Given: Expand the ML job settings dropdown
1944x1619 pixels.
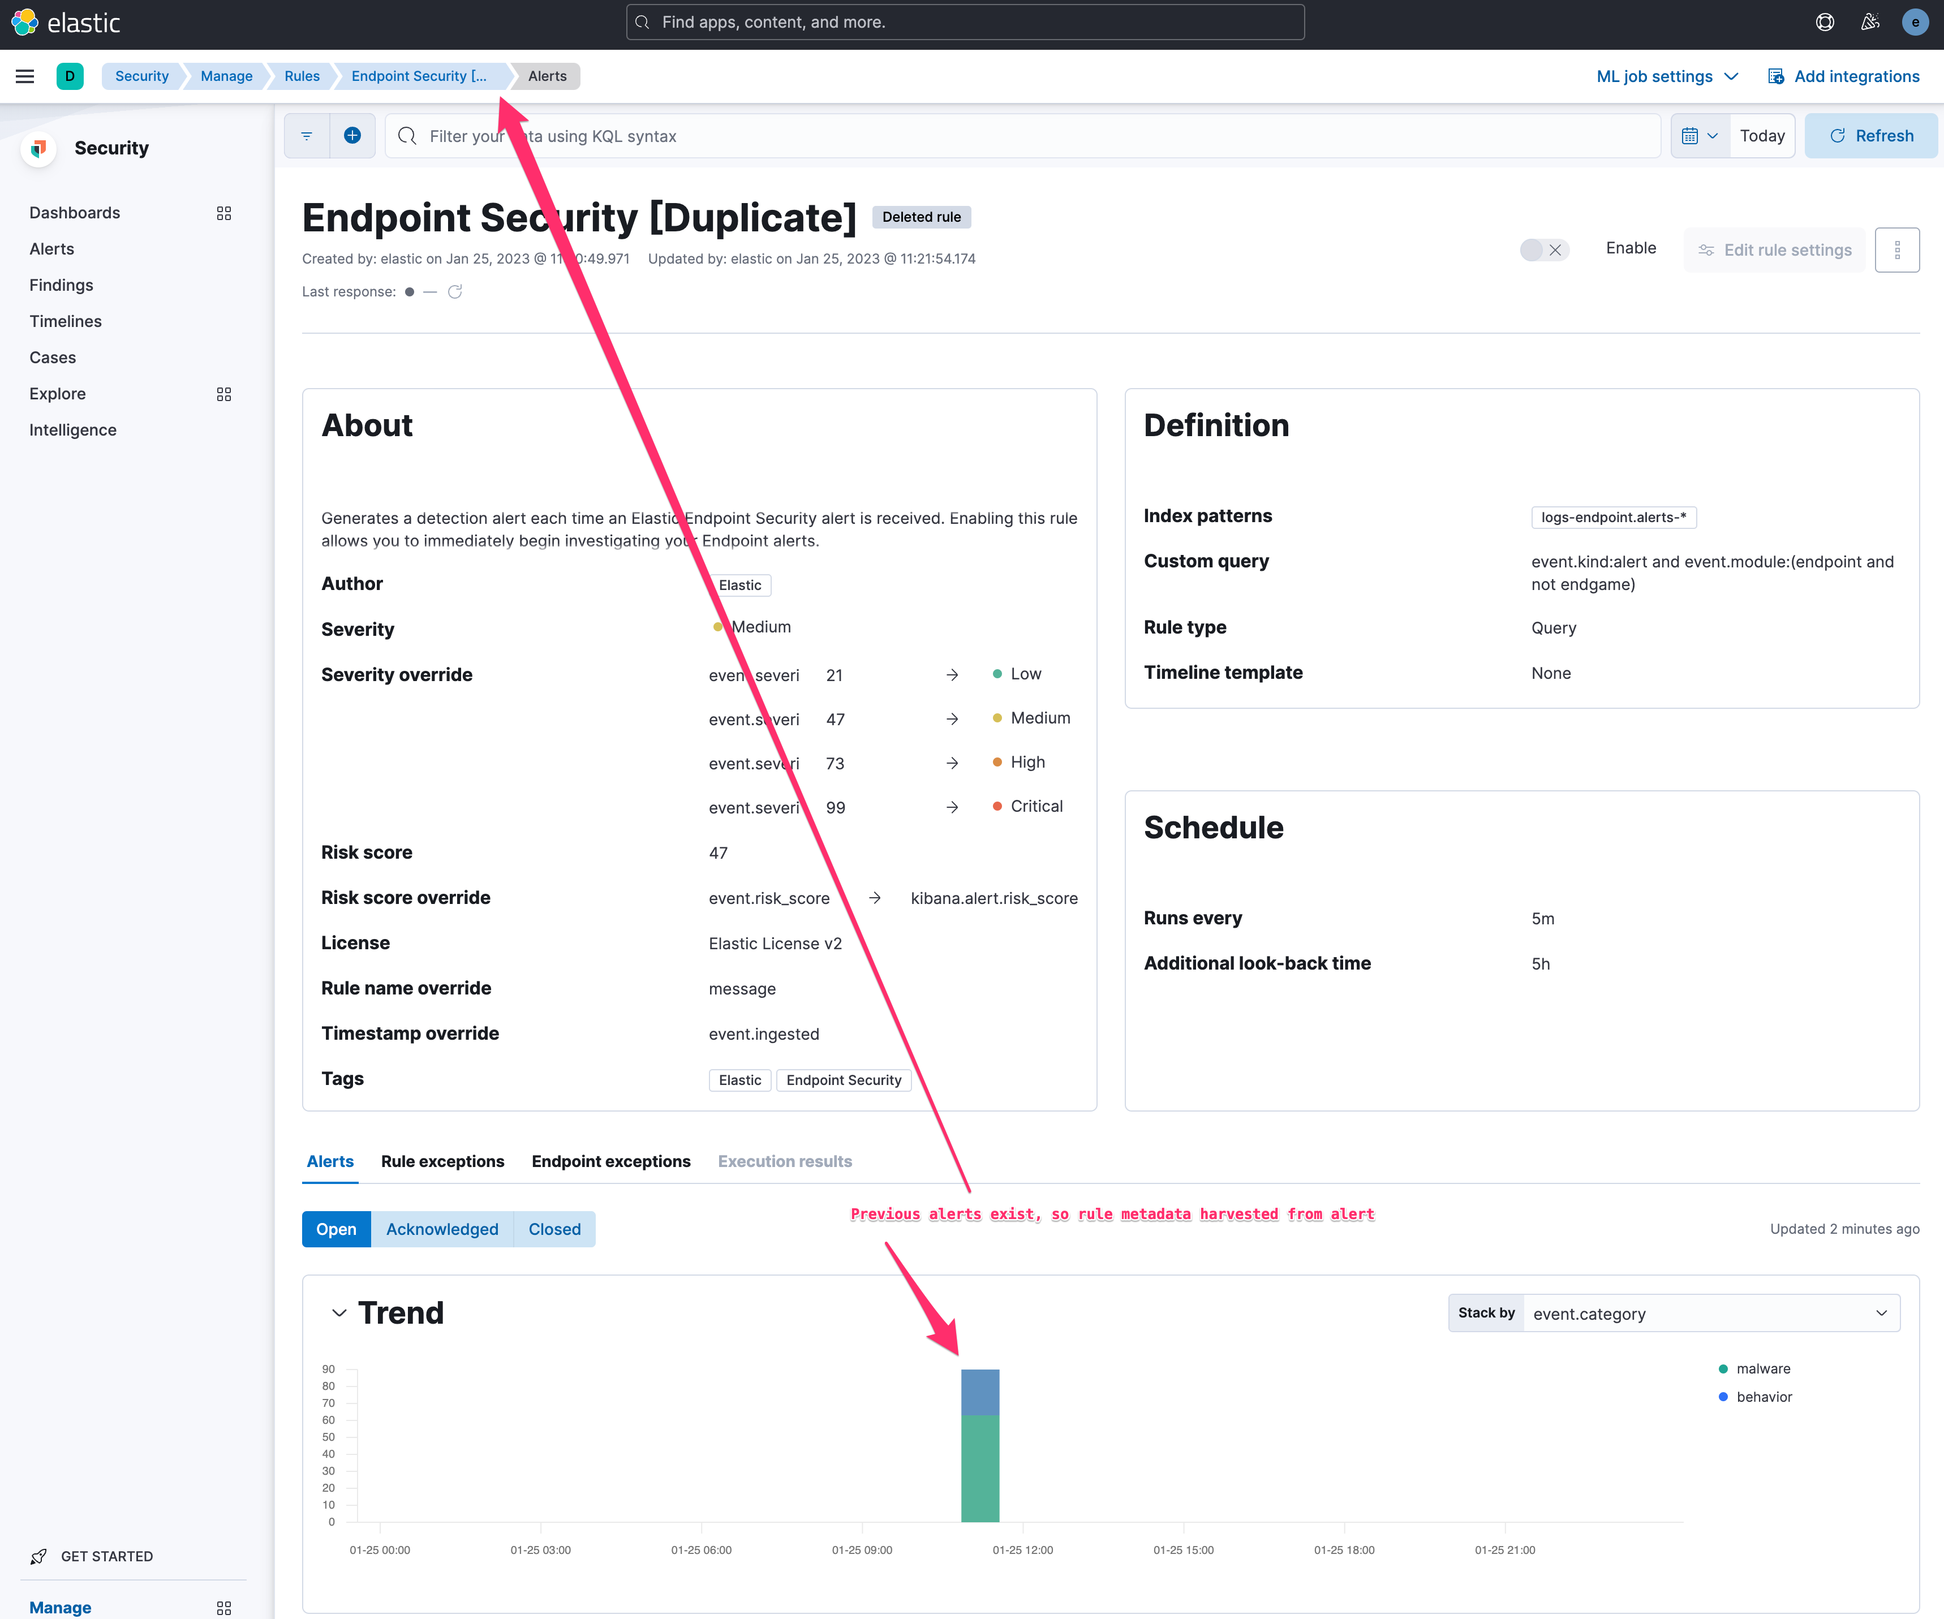Looking at the screenshot, I should [1666, 76].
